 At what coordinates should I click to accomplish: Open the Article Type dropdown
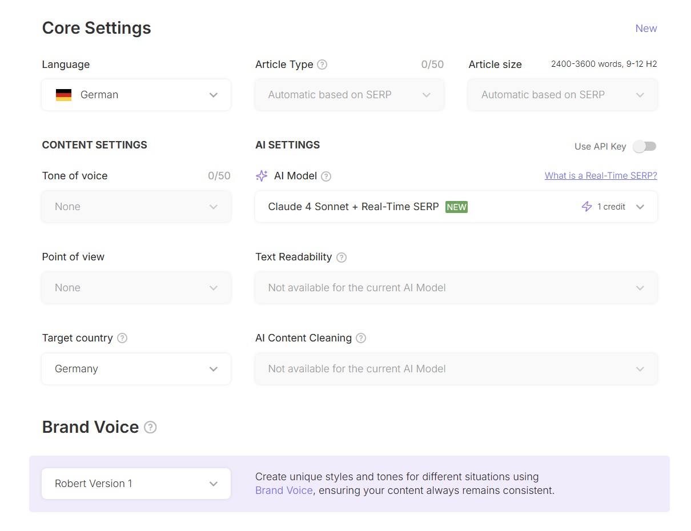[x=349, y=95]
